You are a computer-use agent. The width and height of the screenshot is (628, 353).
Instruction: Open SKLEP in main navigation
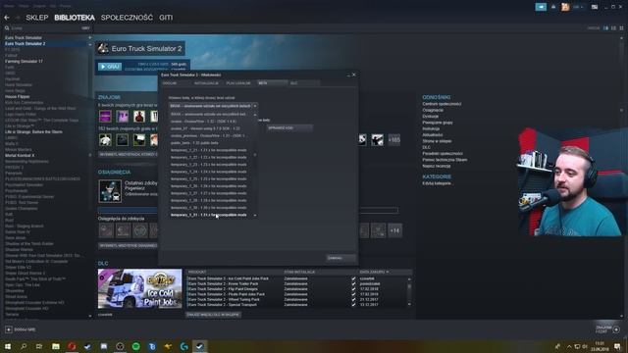[37, 18]
